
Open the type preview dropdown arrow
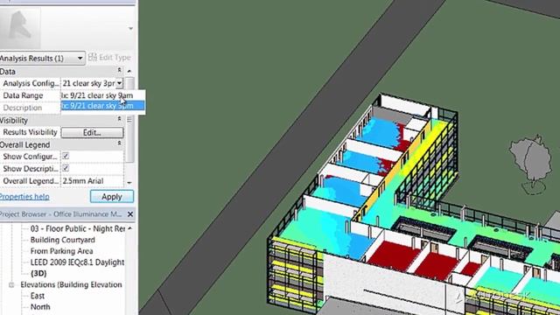pyautogui.click(x=130, y=28)
